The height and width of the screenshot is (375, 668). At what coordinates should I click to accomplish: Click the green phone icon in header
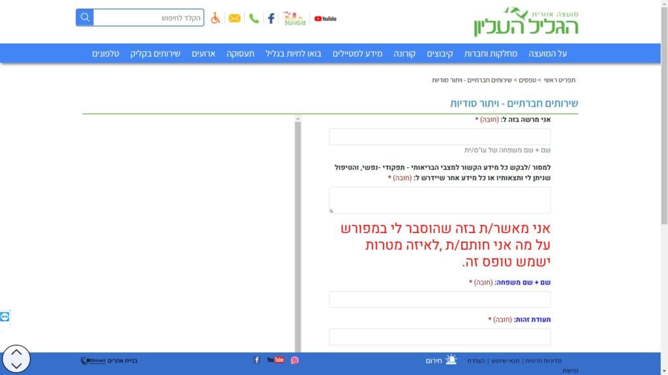click(254, 18)
